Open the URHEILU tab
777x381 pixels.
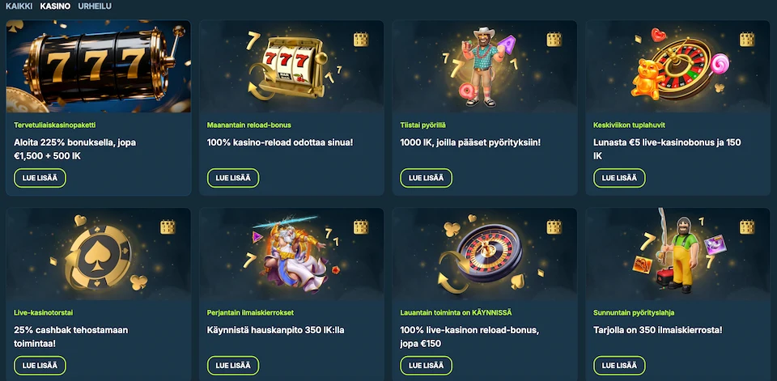tap(95, 6)
